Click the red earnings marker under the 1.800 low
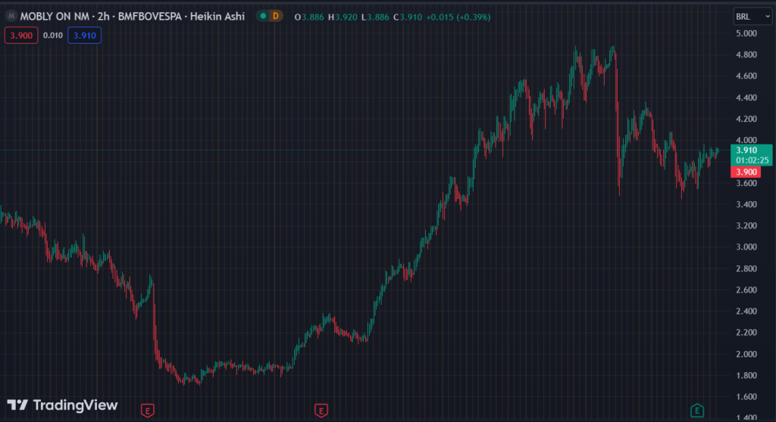The height and width of the screenshot is (422, 776). (x=148, y=410)
